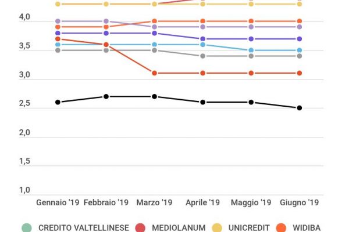Click the Gennaio '19 axis label

pyautogui.click(x=58, y=203)
